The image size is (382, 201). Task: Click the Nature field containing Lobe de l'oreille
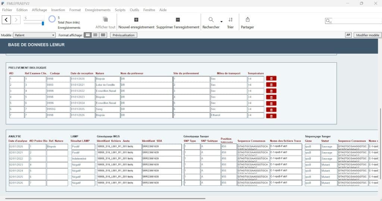(x=107, y=85)
